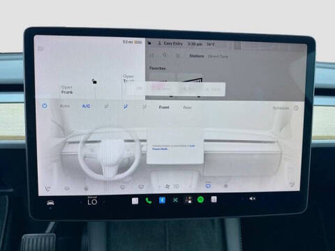Screen dimensions: 335x251
Task: Tap the icon at top-left of car panel
Action: [40, 48]
